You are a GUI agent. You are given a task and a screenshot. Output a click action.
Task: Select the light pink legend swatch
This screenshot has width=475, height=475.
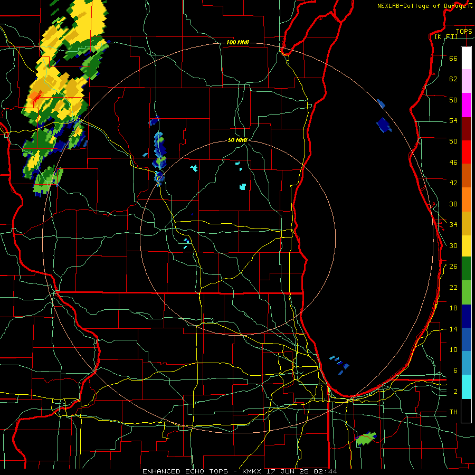point(466,81)
